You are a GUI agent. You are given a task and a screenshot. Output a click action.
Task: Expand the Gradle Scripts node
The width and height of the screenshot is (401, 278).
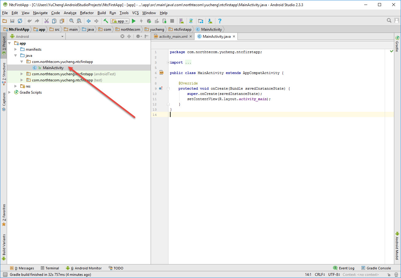10,92
